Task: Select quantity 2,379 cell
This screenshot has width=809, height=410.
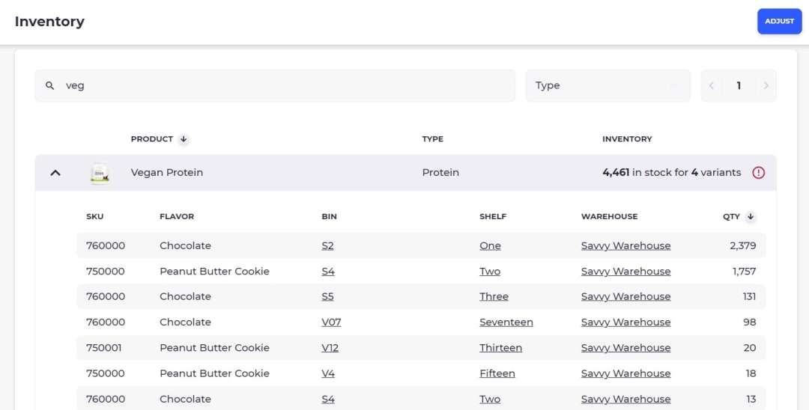Action: (x=743, y=245)
